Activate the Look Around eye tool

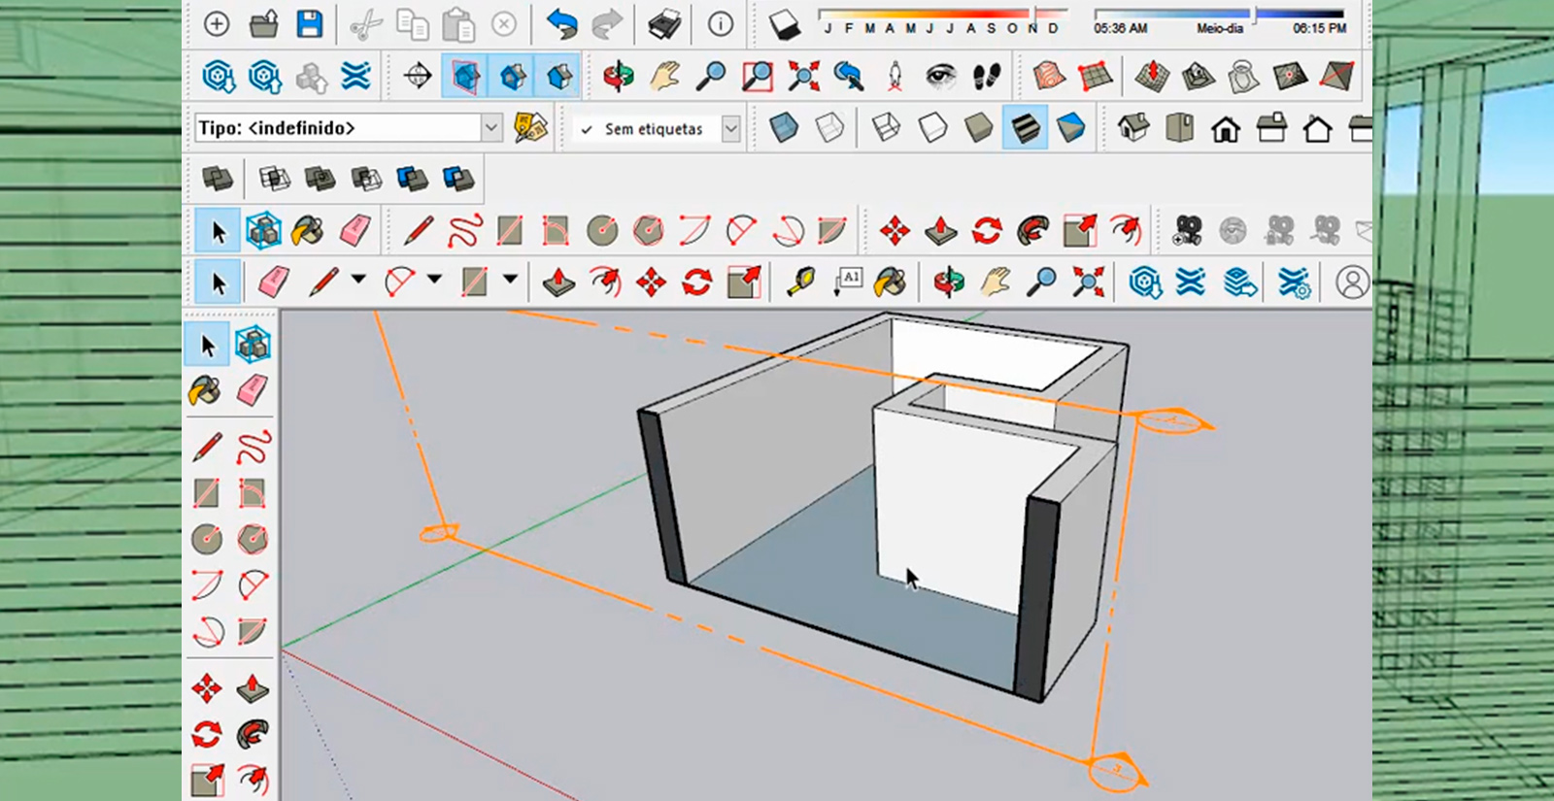coord(940,76)
